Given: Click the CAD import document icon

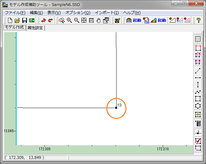Looking at the screenshot, I should 146,20.
